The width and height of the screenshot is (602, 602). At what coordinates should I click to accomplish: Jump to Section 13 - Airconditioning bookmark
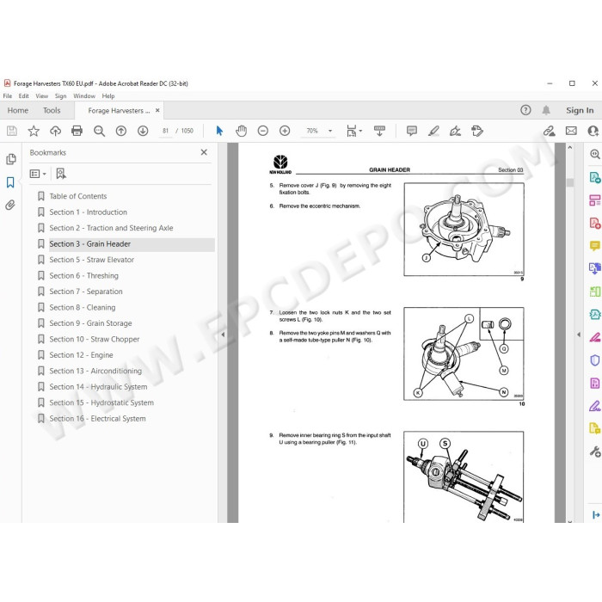[95, 371]
